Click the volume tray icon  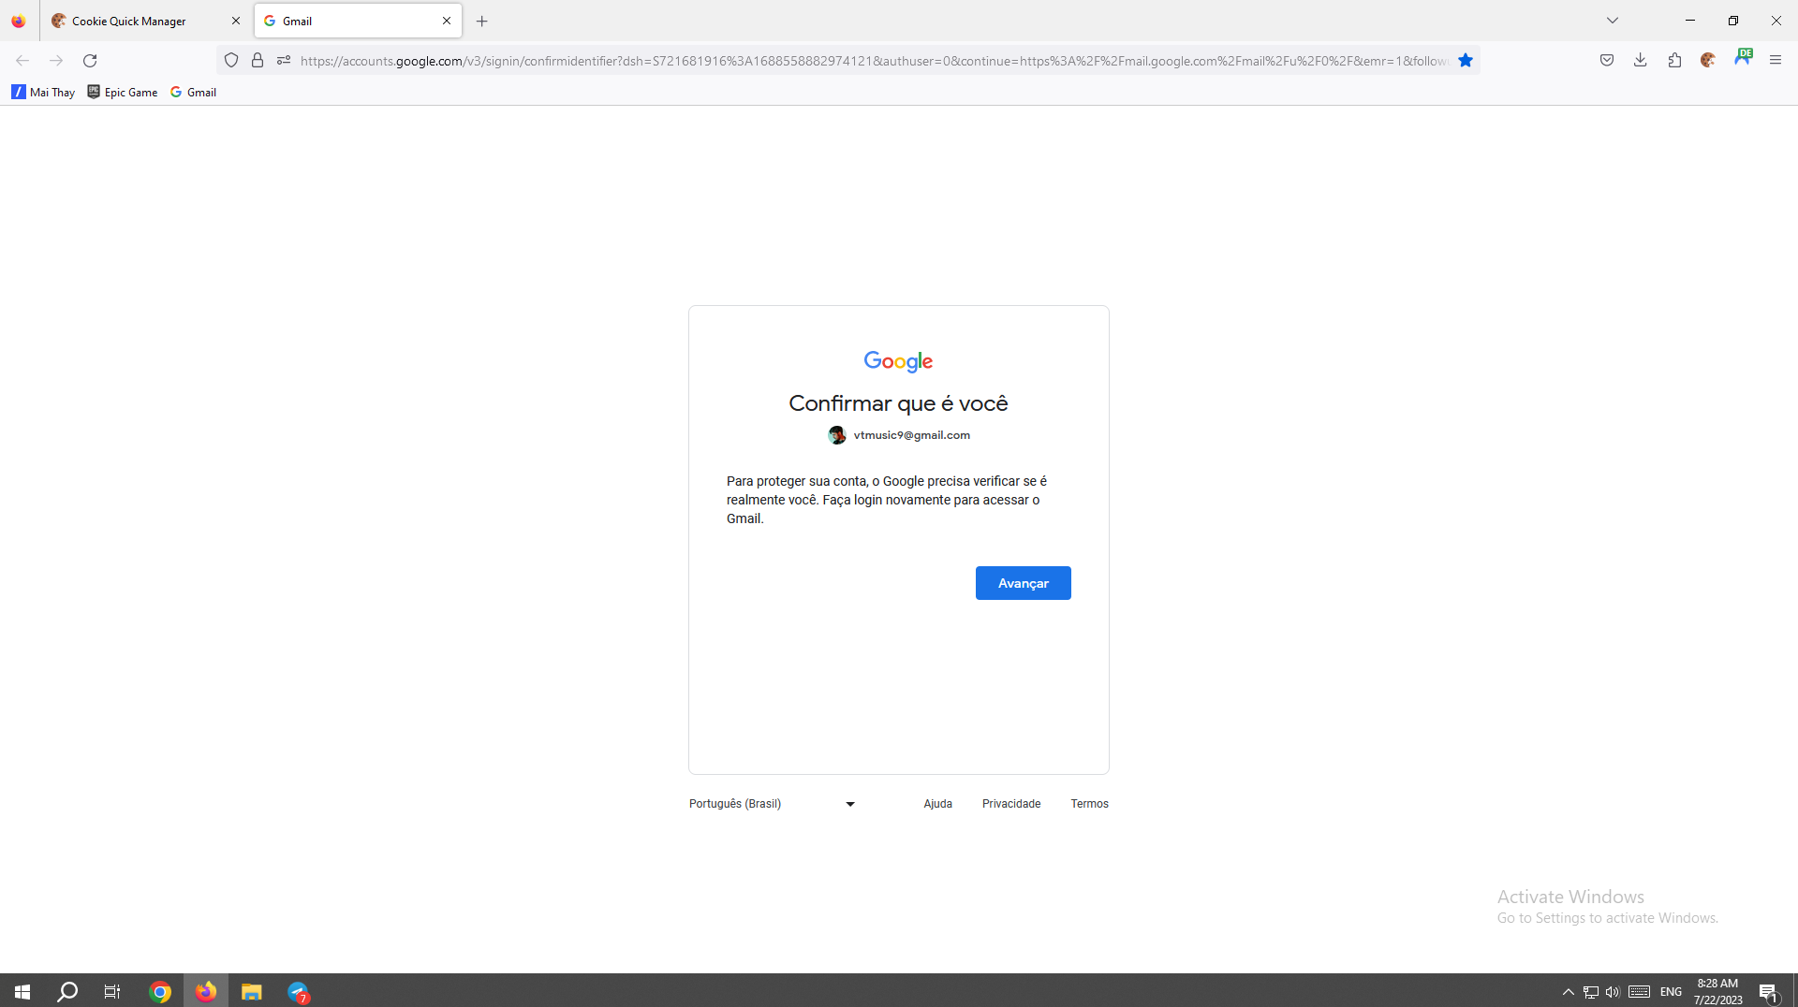(1613, 991)
